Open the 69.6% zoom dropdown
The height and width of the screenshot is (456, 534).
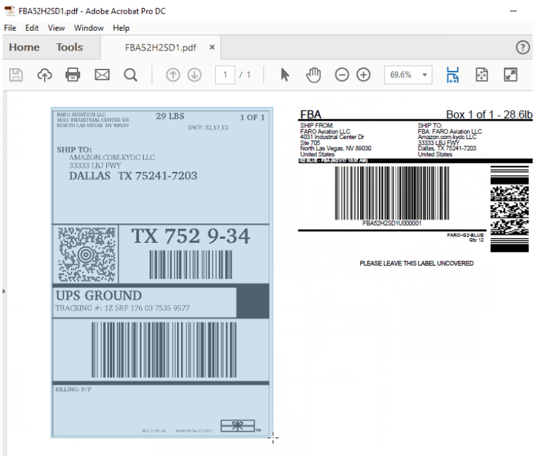coord(424,75)
